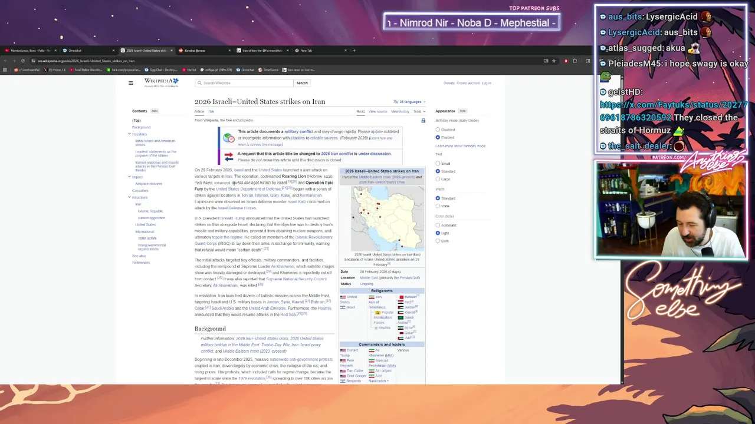Open 'the list' bookmark

(190, 70)
